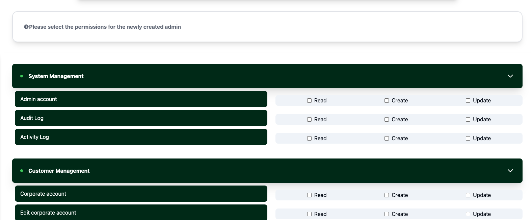The width and height of the screenshot is (532, 220).
Task: Click the System Management header title
Action: coord(56,76)
